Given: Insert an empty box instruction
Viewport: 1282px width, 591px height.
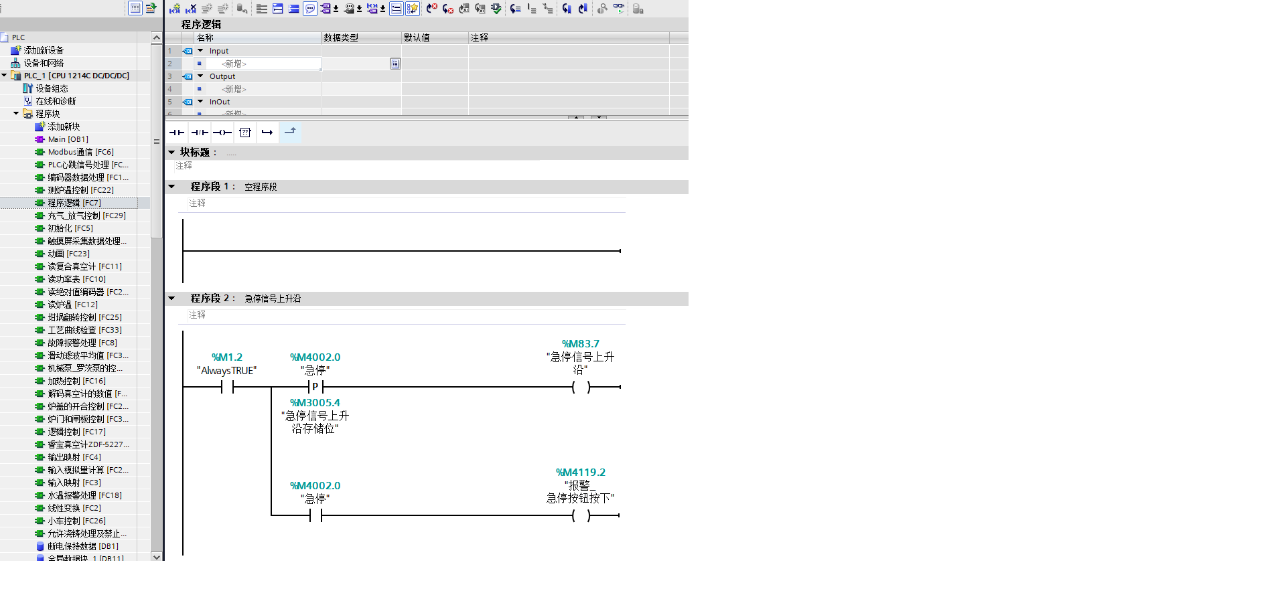Looking at the screenshot, I should click(x=245, y=133).
